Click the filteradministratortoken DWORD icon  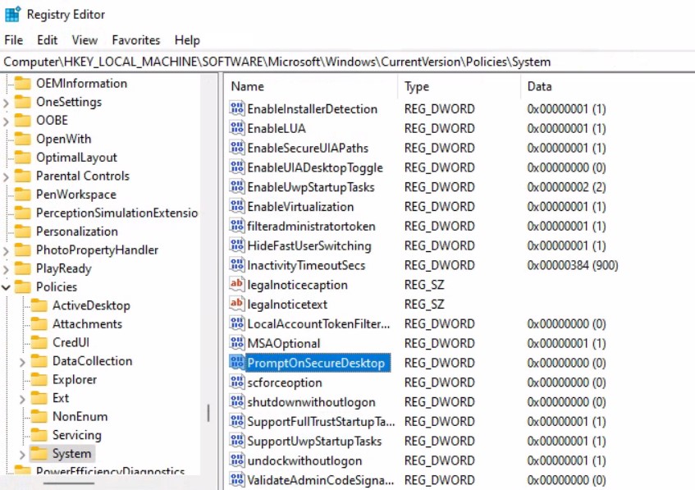[x=237, y=226]
